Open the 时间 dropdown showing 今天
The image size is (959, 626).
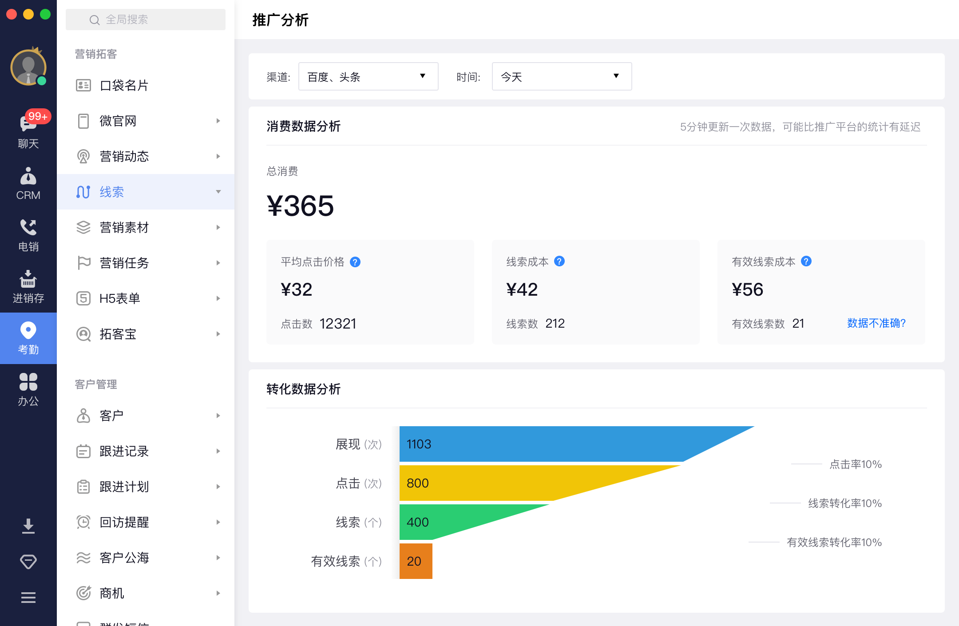tap(562, 77)
